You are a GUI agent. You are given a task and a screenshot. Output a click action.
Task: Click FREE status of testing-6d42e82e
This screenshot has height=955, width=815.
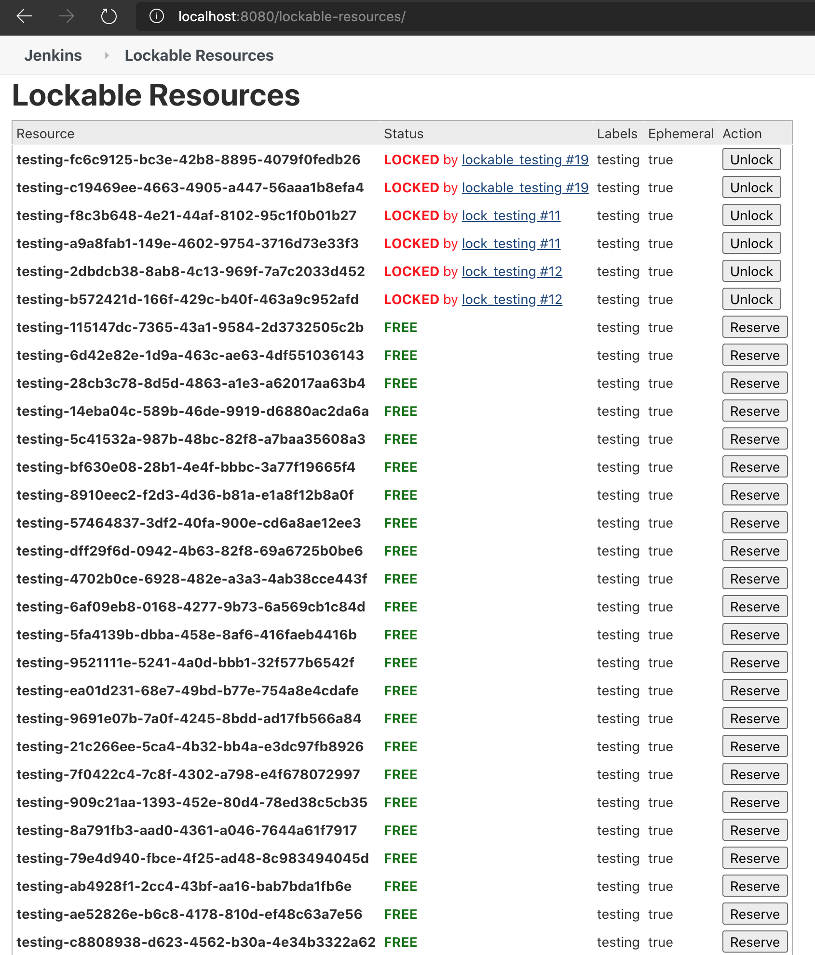400,355
